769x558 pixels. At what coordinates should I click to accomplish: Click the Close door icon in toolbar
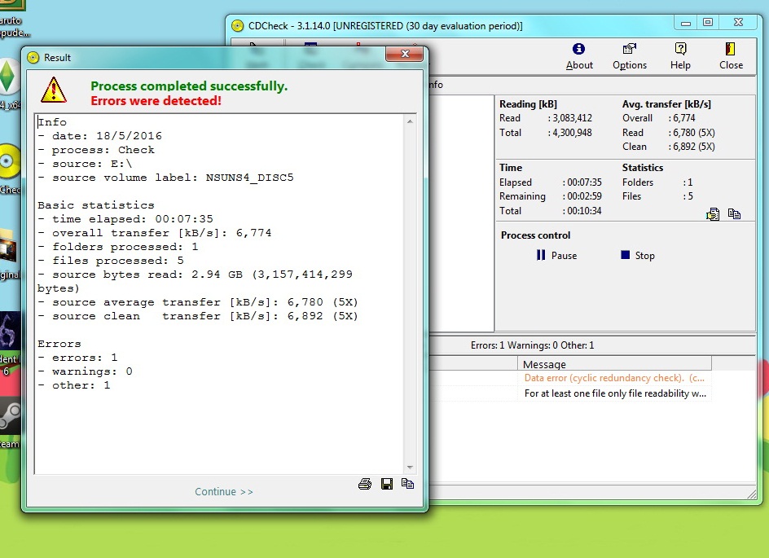click(x=731, y=56)
